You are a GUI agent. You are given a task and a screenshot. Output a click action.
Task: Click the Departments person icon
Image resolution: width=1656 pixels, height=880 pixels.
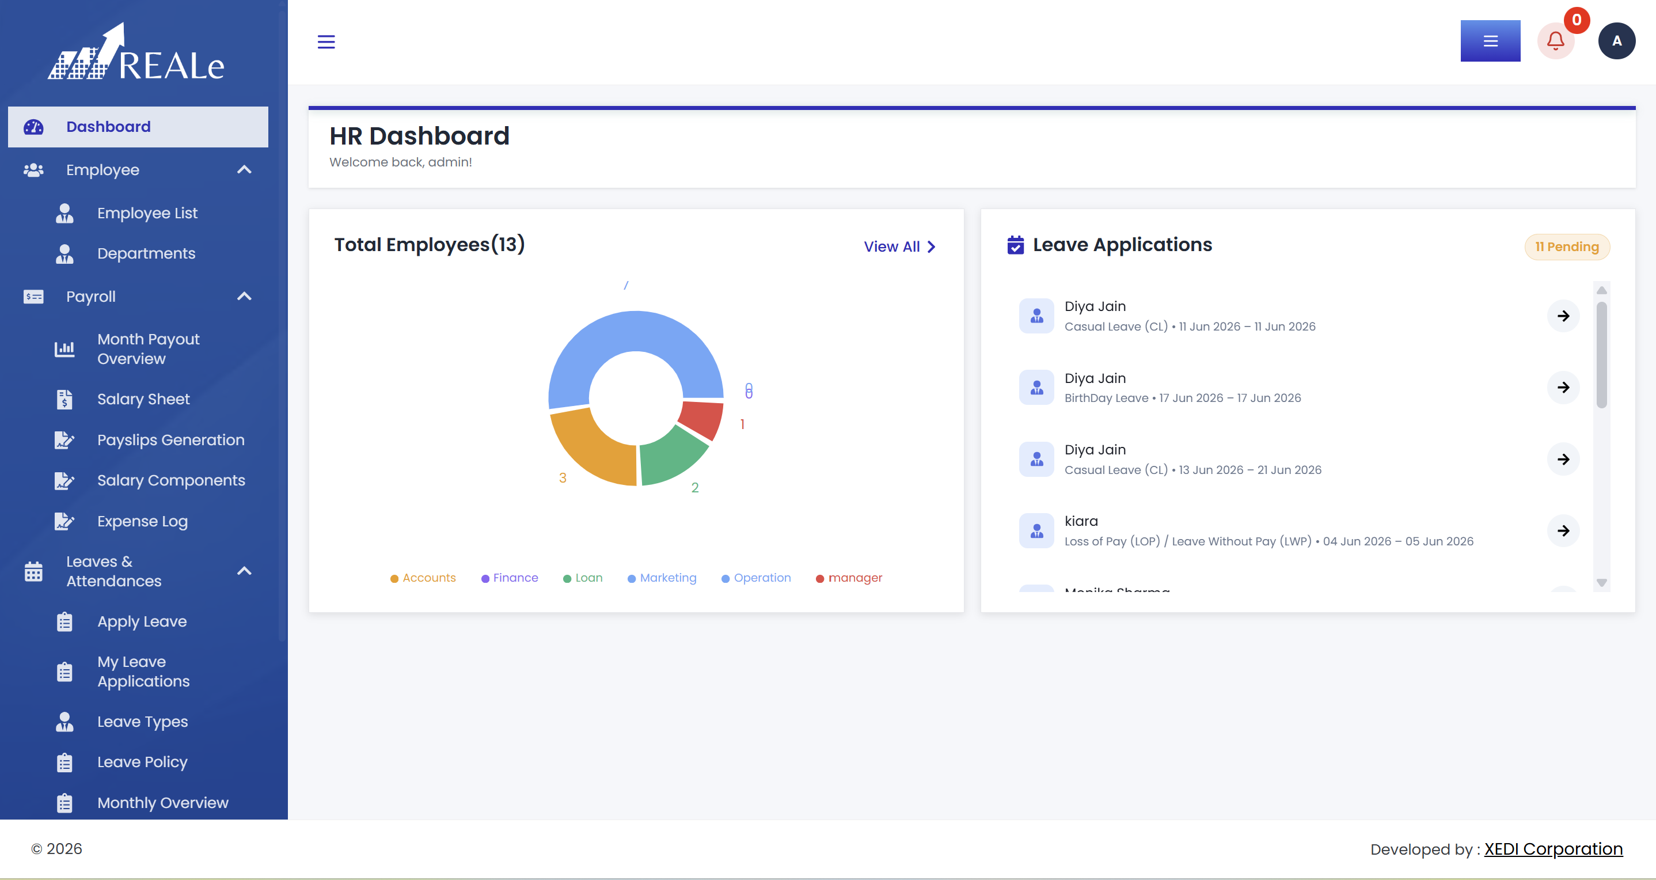click(x=64, y=254)
